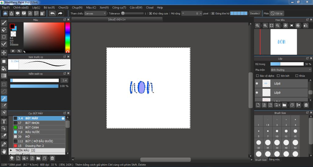313x167 pixels.
Task: Add a new layer folder in Layer panel
Action: (x=285, y=105)
